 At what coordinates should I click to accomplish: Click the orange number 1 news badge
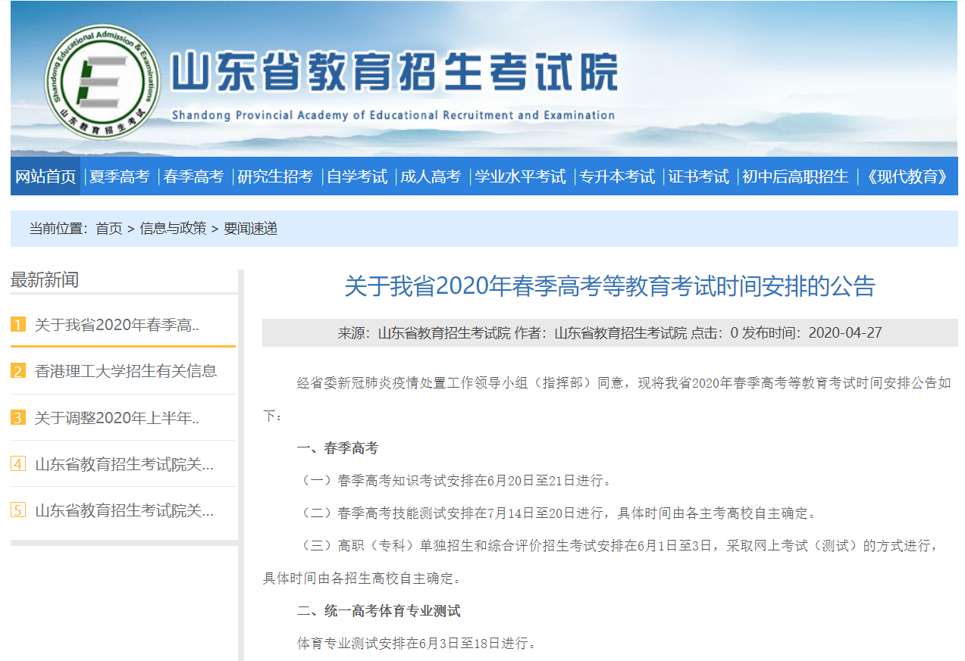[x=18, y=325]
